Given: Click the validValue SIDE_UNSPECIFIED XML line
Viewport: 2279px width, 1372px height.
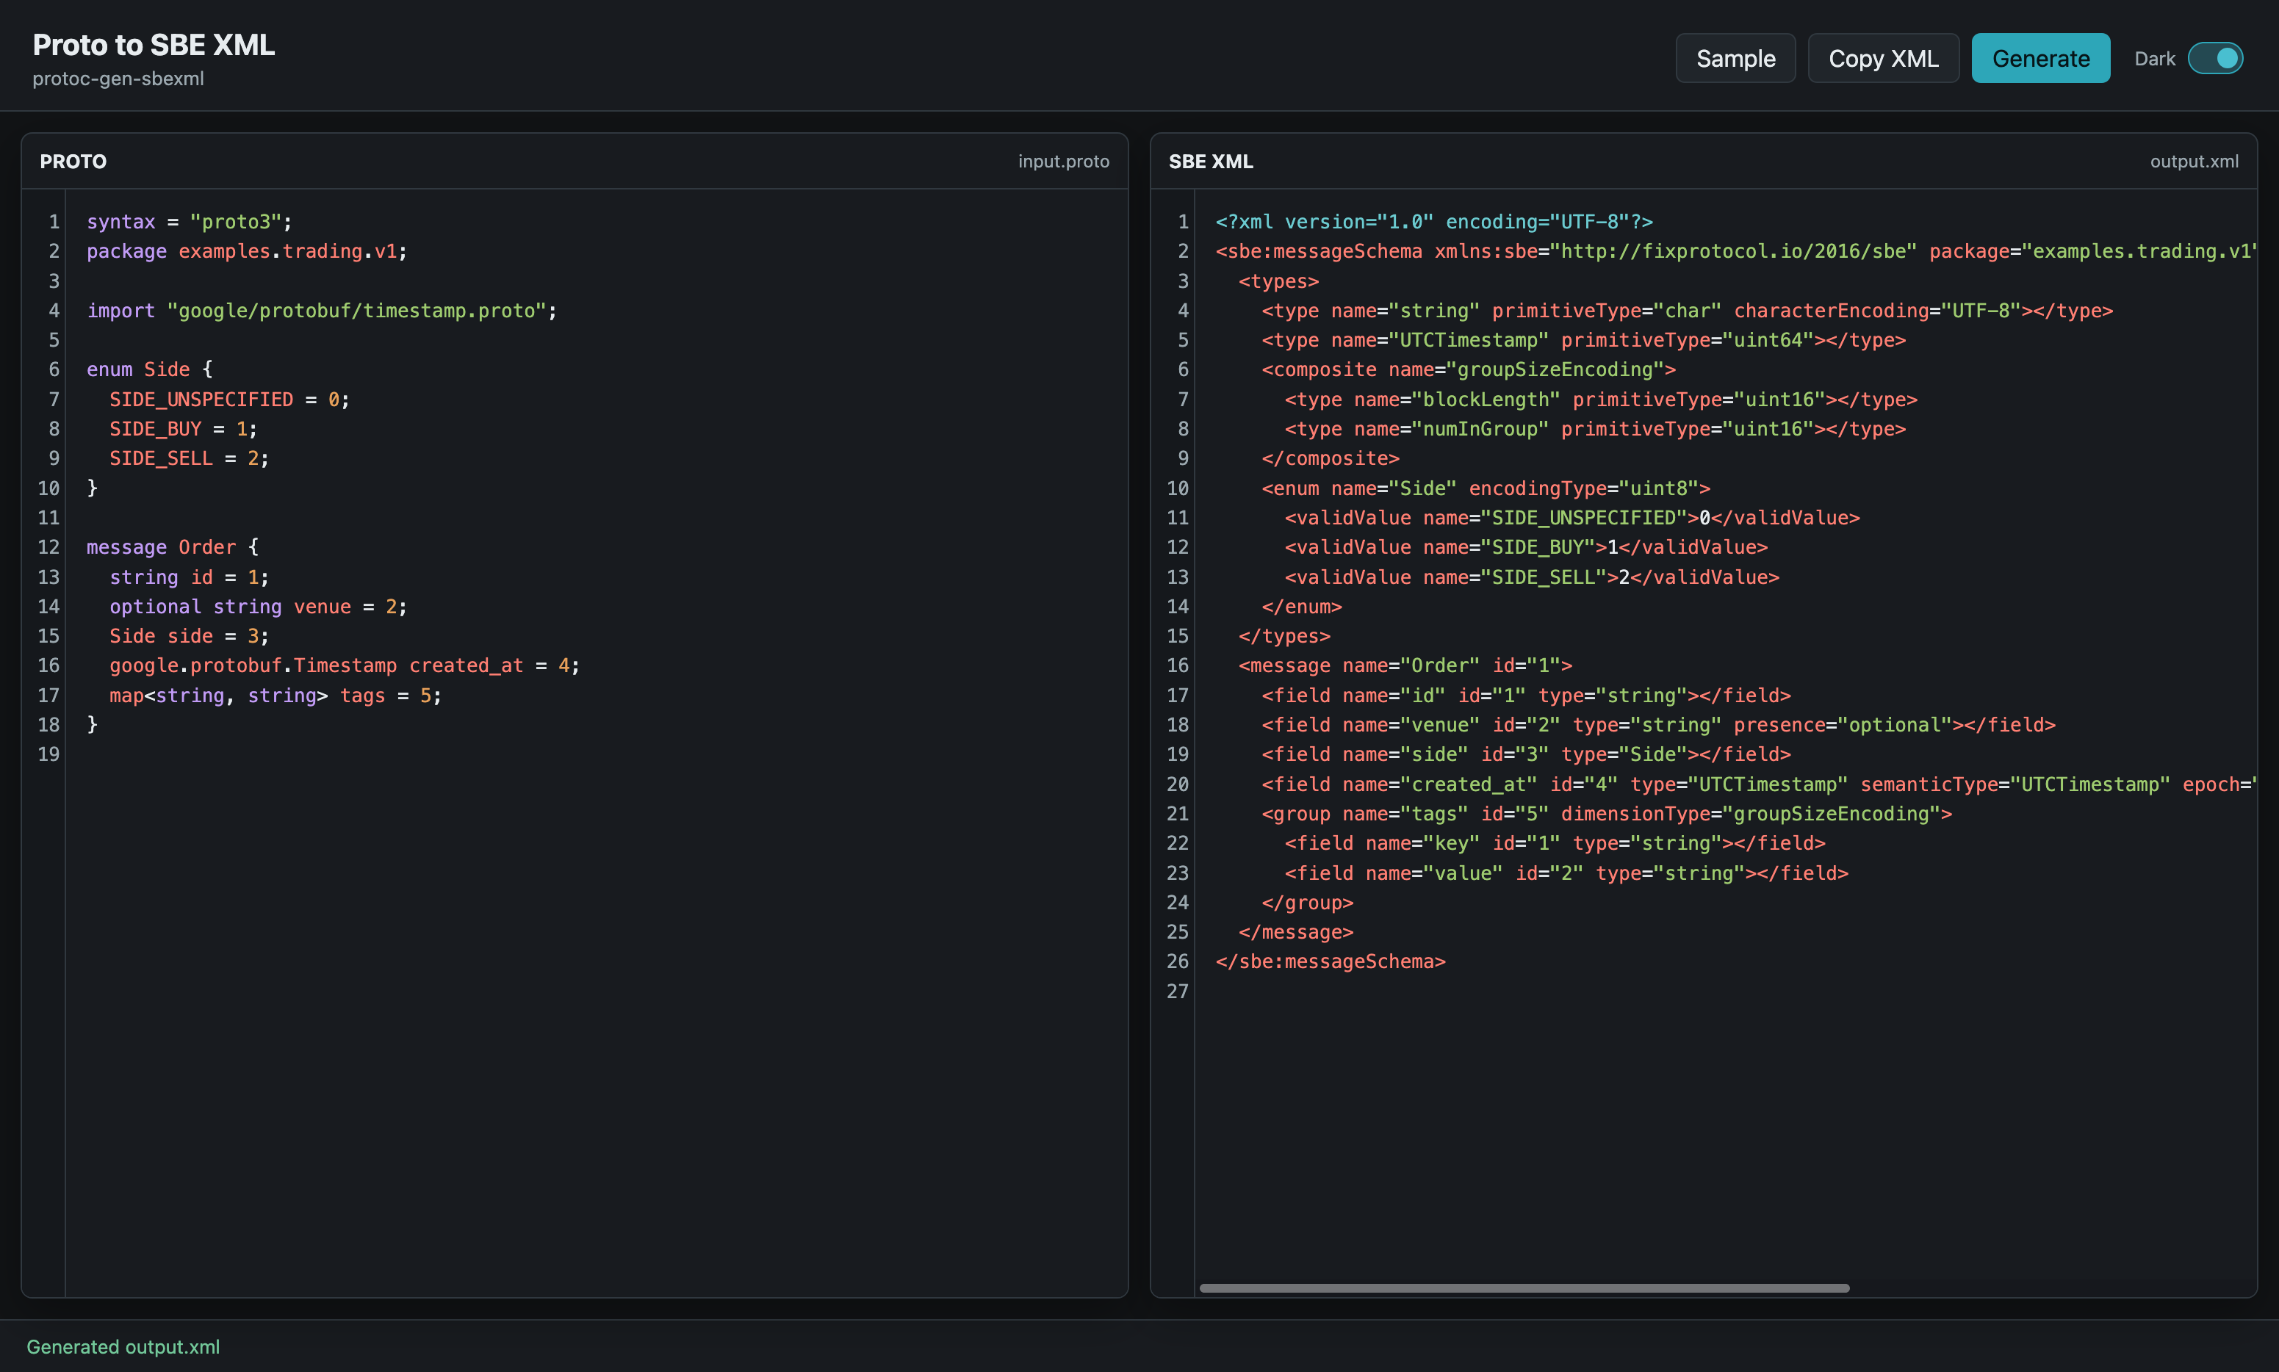Looking at the screenshot, I should point(1571,518).
